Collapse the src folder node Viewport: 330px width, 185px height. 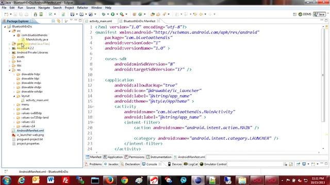[x=10, y=31]
